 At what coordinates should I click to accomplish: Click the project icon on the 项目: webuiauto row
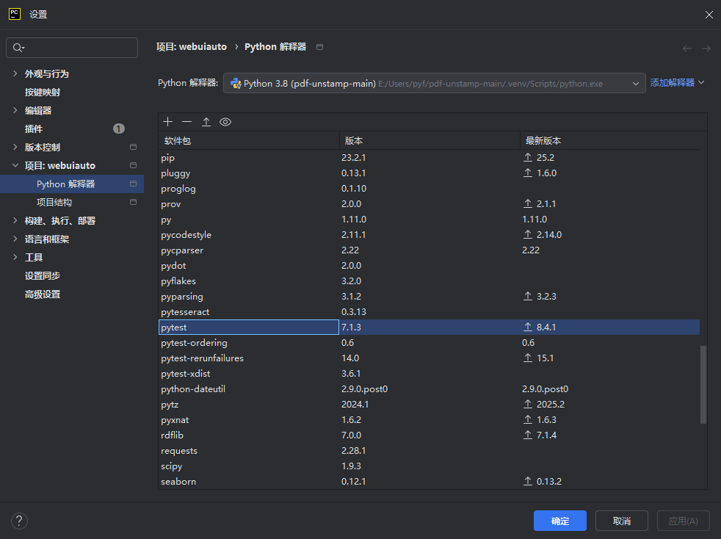[x=134, y=165]
